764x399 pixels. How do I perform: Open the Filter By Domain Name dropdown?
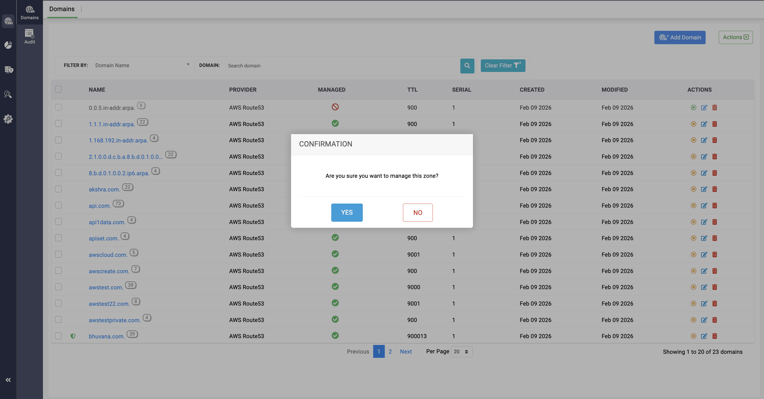click(142, 65)
